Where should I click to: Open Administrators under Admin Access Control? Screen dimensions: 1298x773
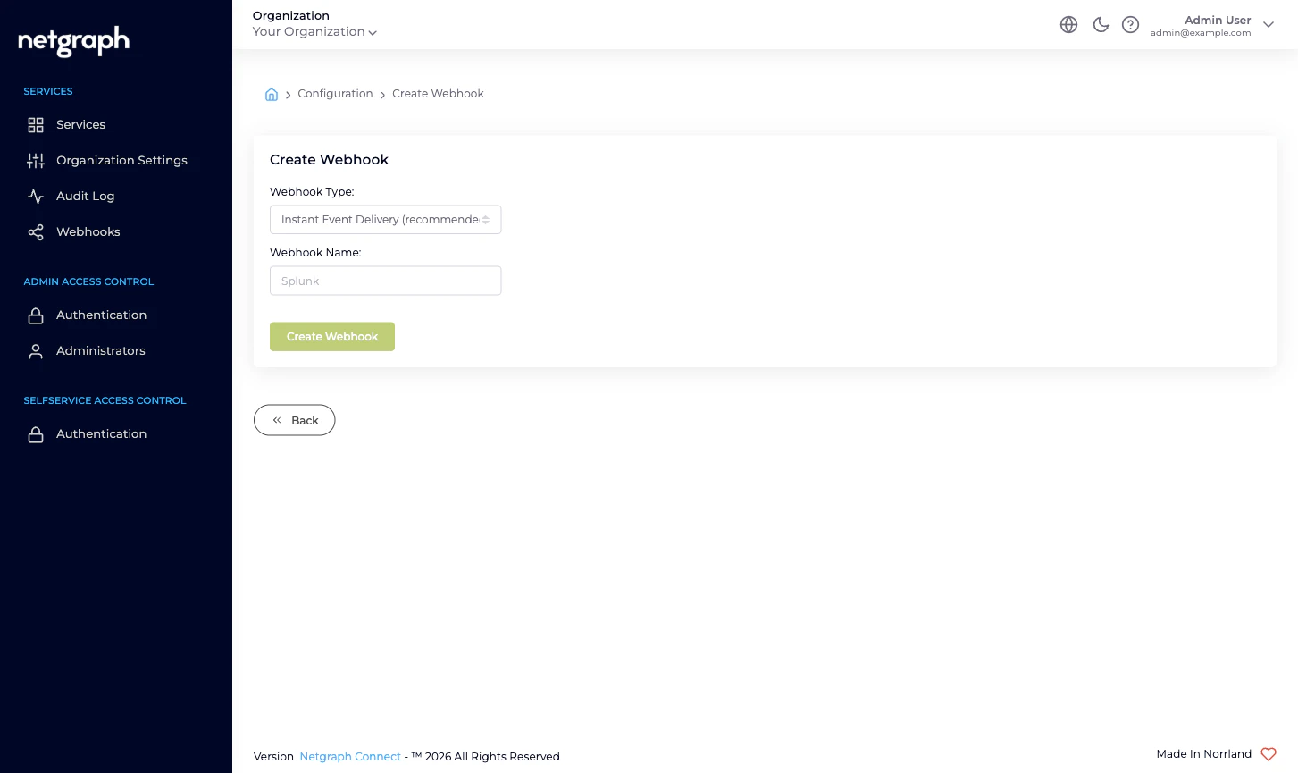tap(100, 350)
